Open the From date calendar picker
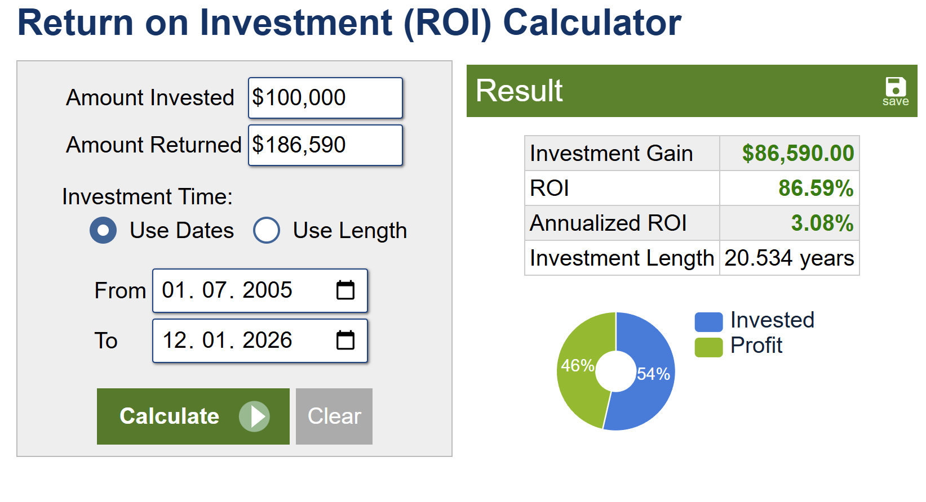Image resolution: width=926 pixels, height=502 pixels. pyautogui.click(x=345, y=290)
